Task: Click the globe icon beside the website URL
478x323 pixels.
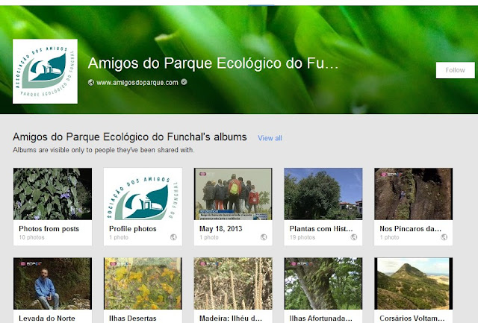Action: [91, 83]
